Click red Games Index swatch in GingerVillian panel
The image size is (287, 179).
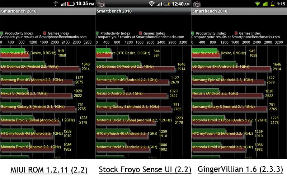(236, 33)
